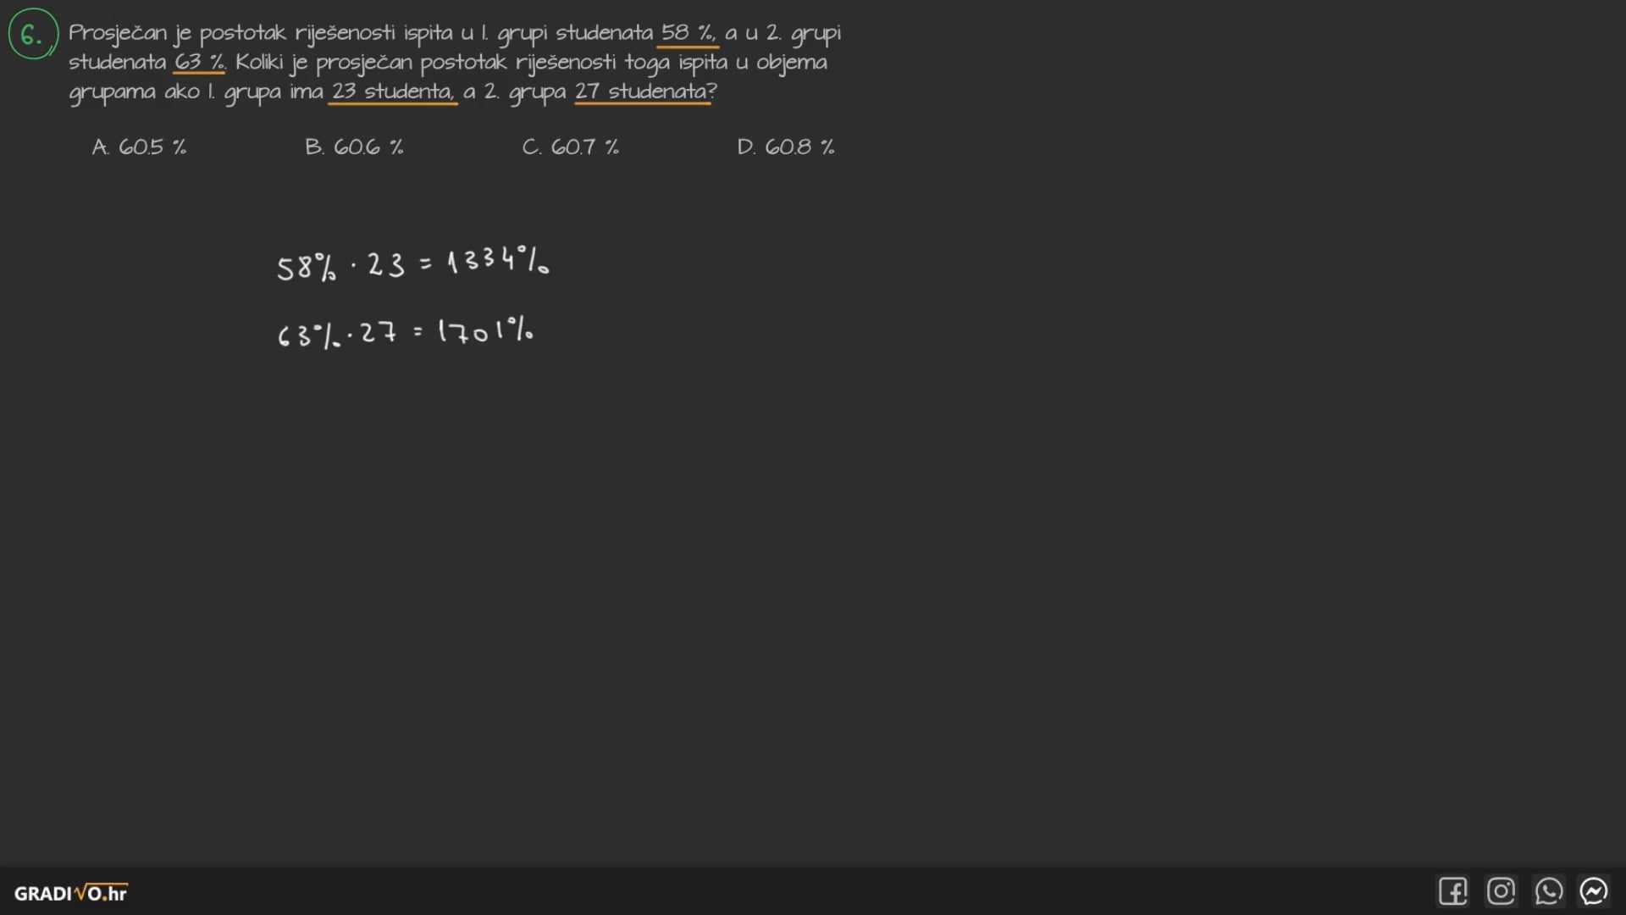Click the WhatsApp share icon

coord(1551,893)
